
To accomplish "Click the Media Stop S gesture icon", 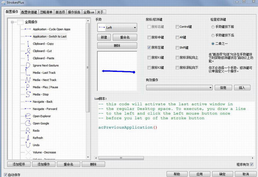I will coord(28,94).
